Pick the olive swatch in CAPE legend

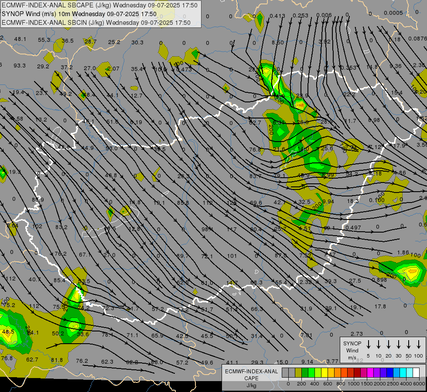[298, 372]
